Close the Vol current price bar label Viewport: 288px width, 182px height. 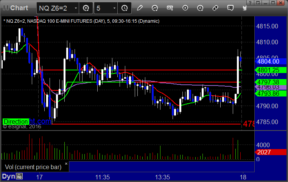pyautogui.click(x=66, y=163)
